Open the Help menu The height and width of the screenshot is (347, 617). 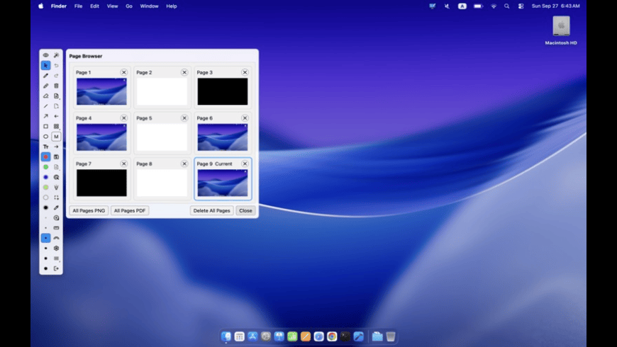pos(171,6)
